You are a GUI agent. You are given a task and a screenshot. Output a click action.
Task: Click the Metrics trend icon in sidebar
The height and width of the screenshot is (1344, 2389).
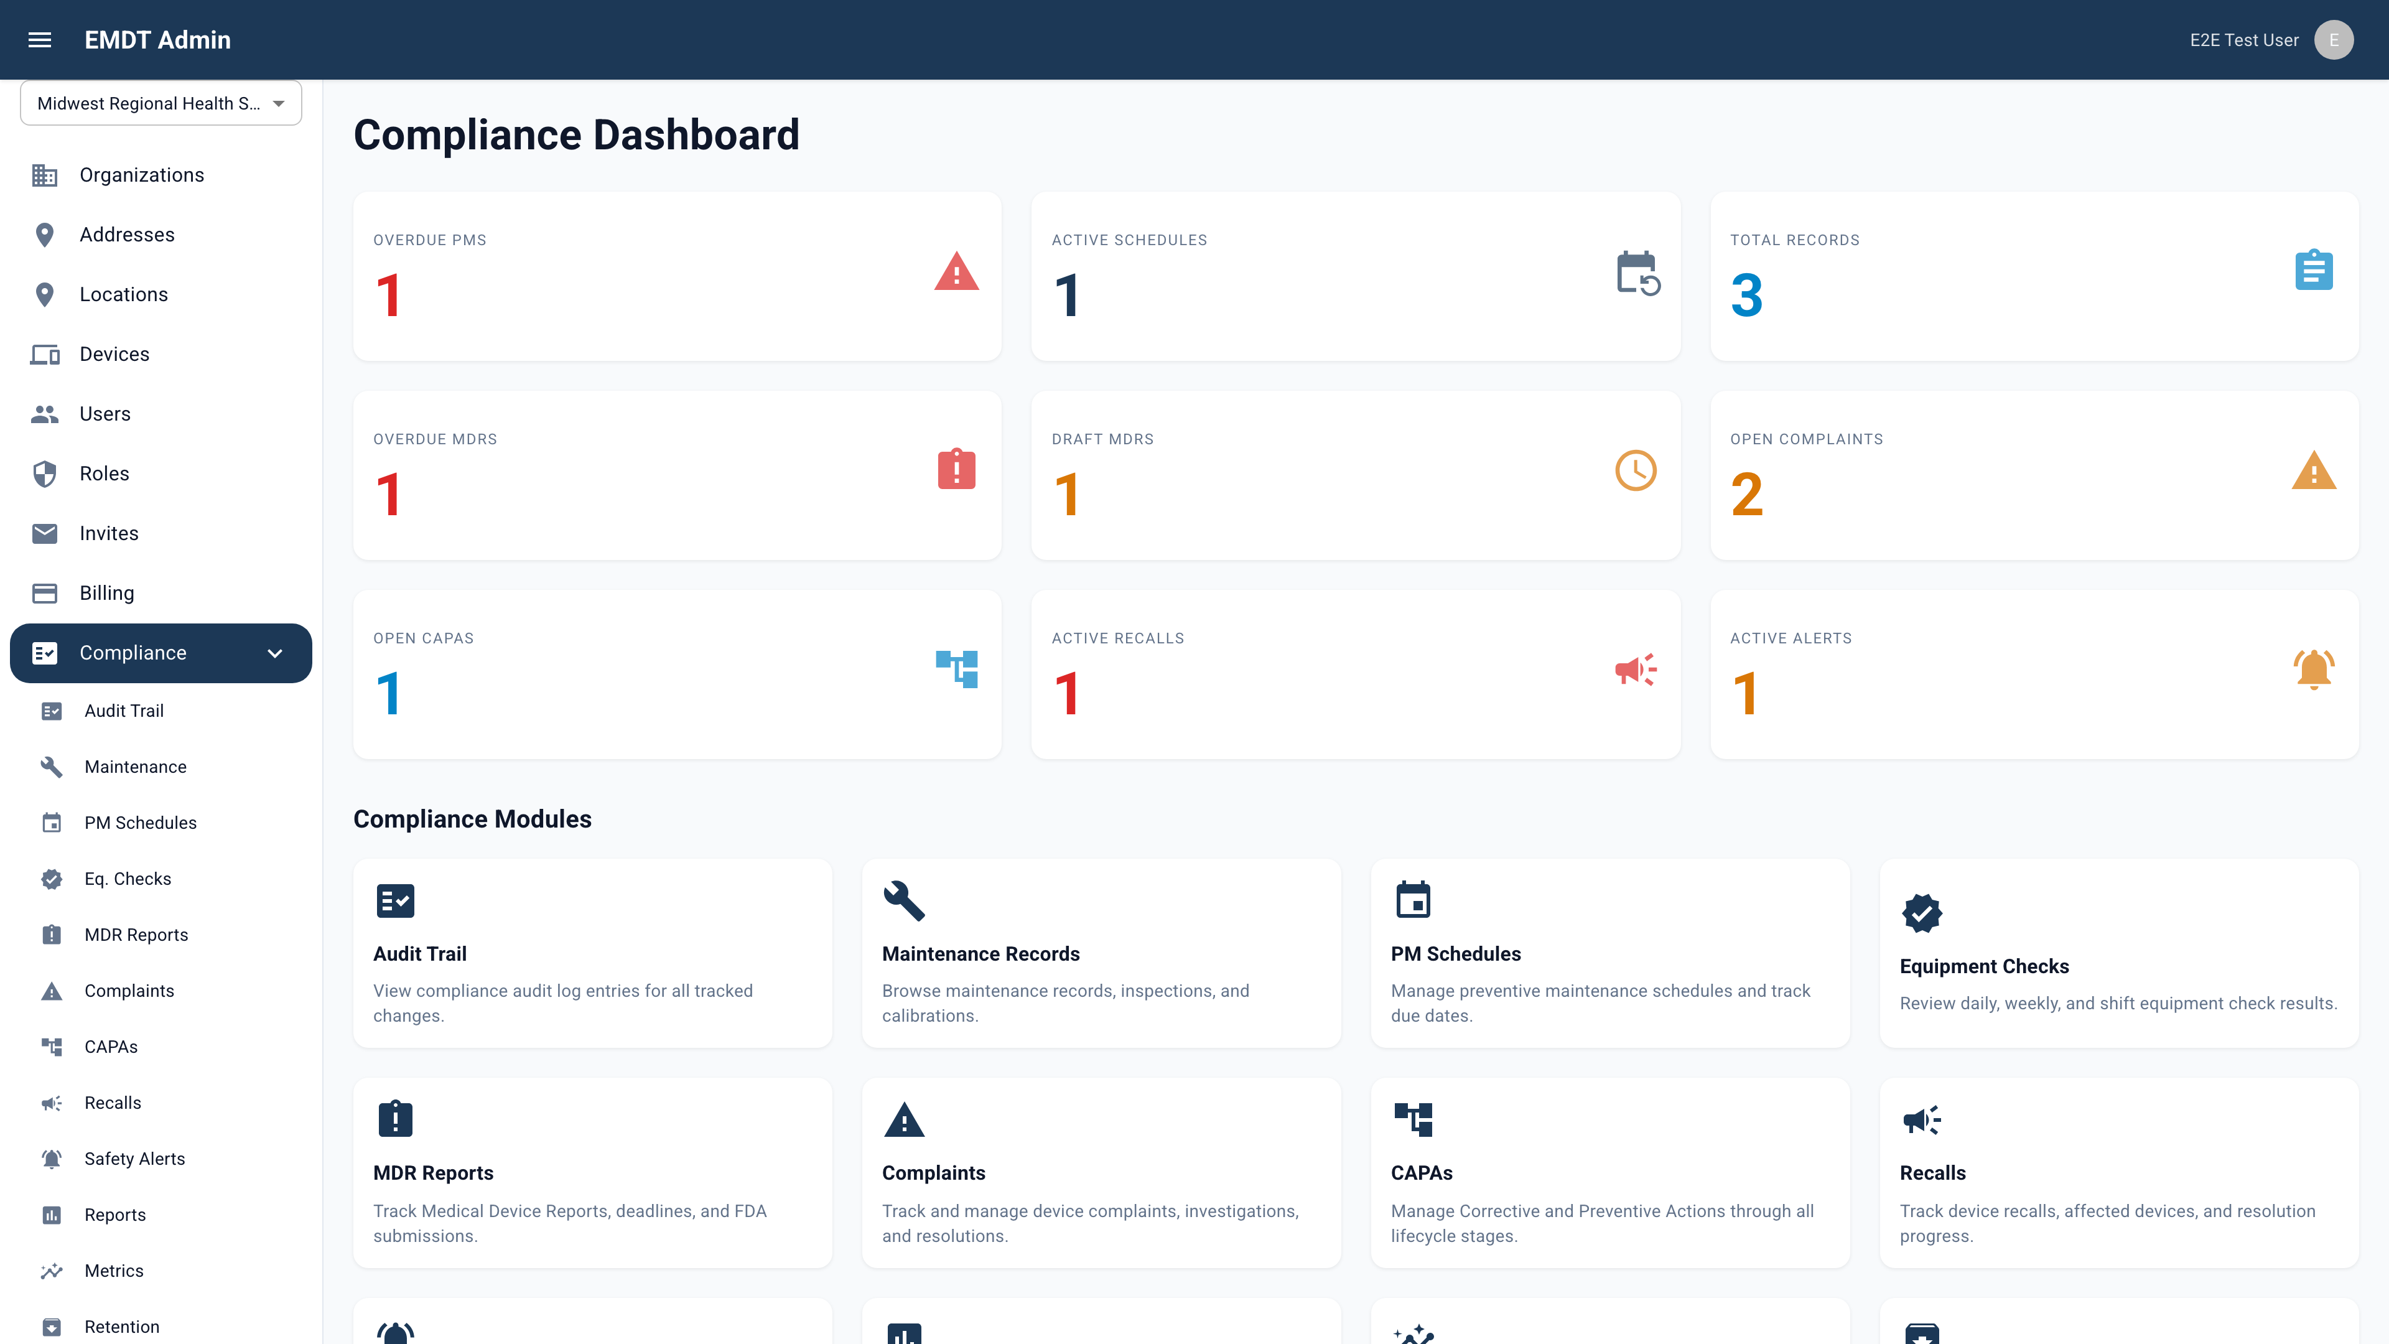pyautogui.click(x=52, y=1271)
